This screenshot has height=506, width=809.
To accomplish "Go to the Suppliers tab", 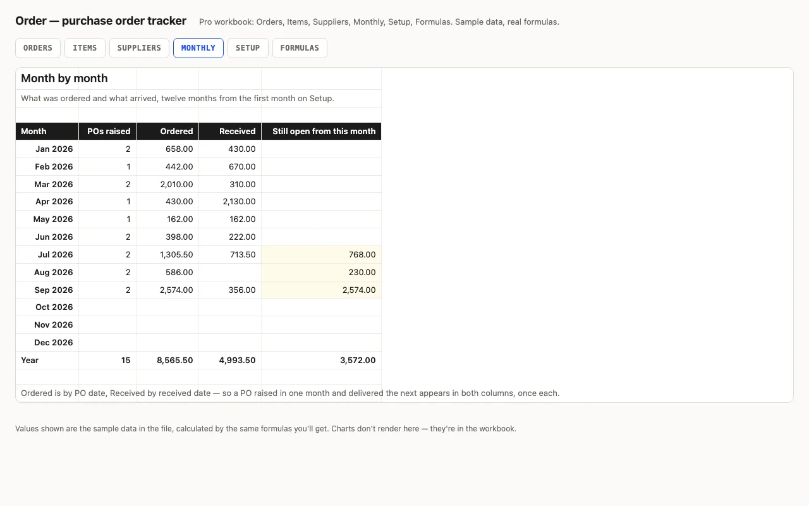I will pos(139,48).
